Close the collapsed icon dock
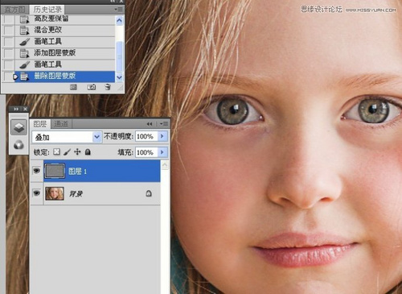 [x=25, y=109]
